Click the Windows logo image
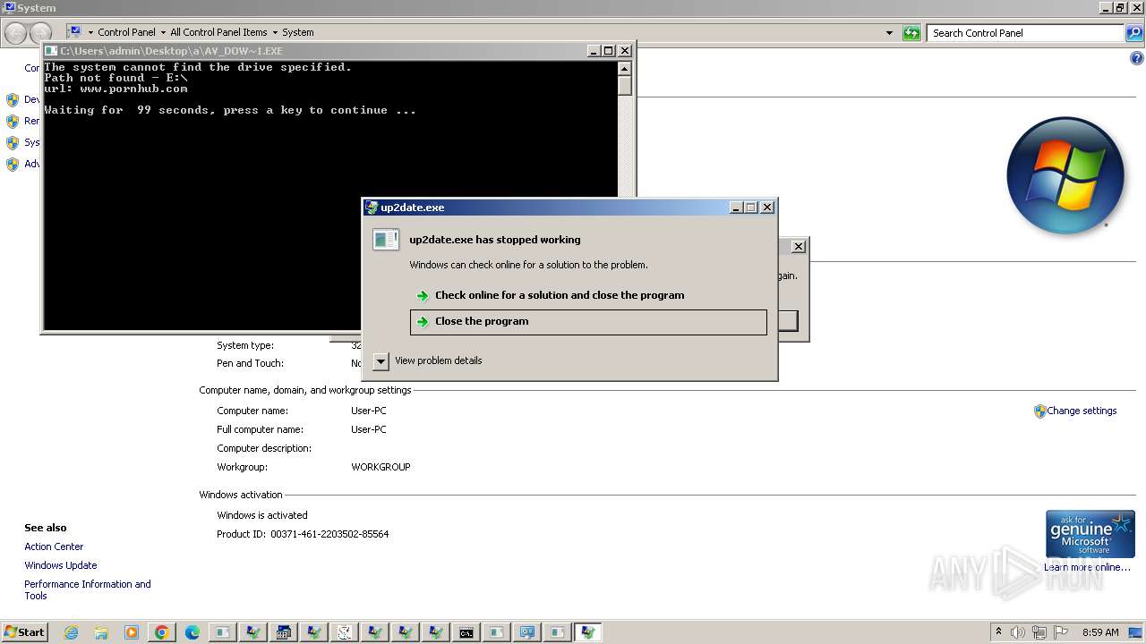This screenshot has height=644, width=1146. pyautogui.click(x=1065, y=175)
